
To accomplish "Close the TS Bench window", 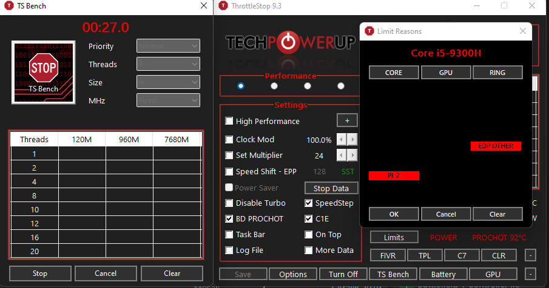I will [204, 5].
